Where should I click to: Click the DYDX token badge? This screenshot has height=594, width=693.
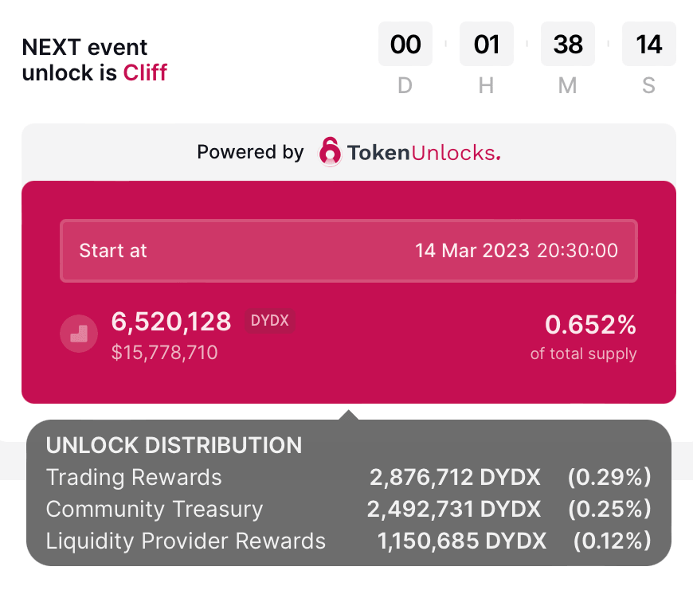pyautogui.click(x=270, y=321)
